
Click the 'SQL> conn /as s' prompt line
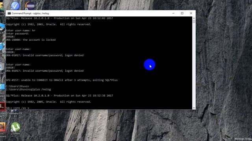click(x=17, y=108)
